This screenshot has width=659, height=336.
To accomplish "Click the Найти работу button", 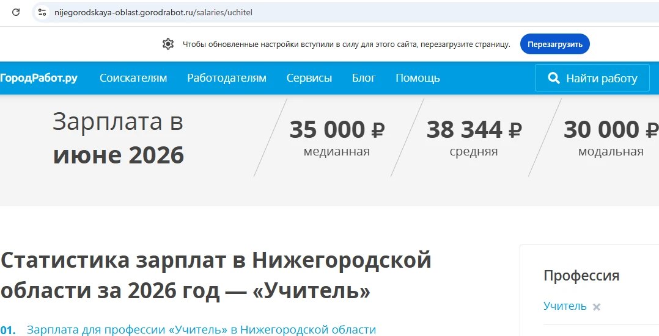I will pos(592,78).
